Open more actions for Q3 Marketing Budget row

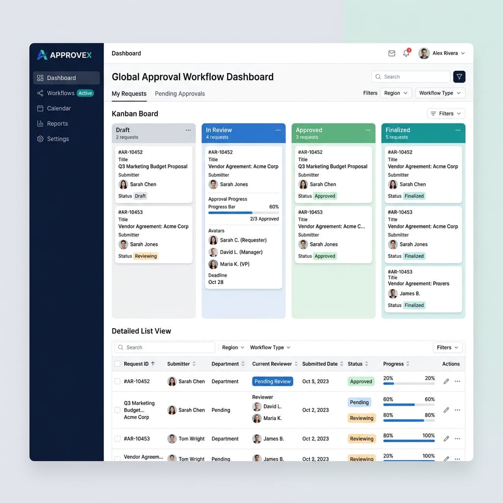(457, 410)
